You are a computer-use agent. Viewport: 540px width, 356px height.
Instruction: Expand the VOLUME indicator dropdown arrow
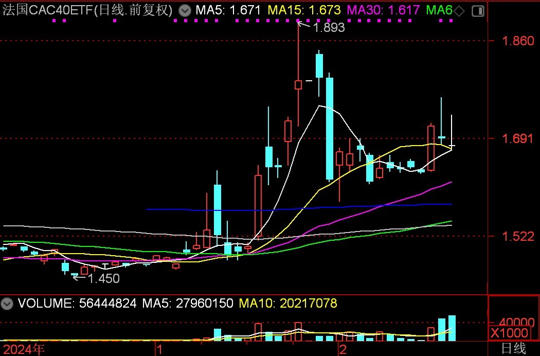[x=7, y=304]
